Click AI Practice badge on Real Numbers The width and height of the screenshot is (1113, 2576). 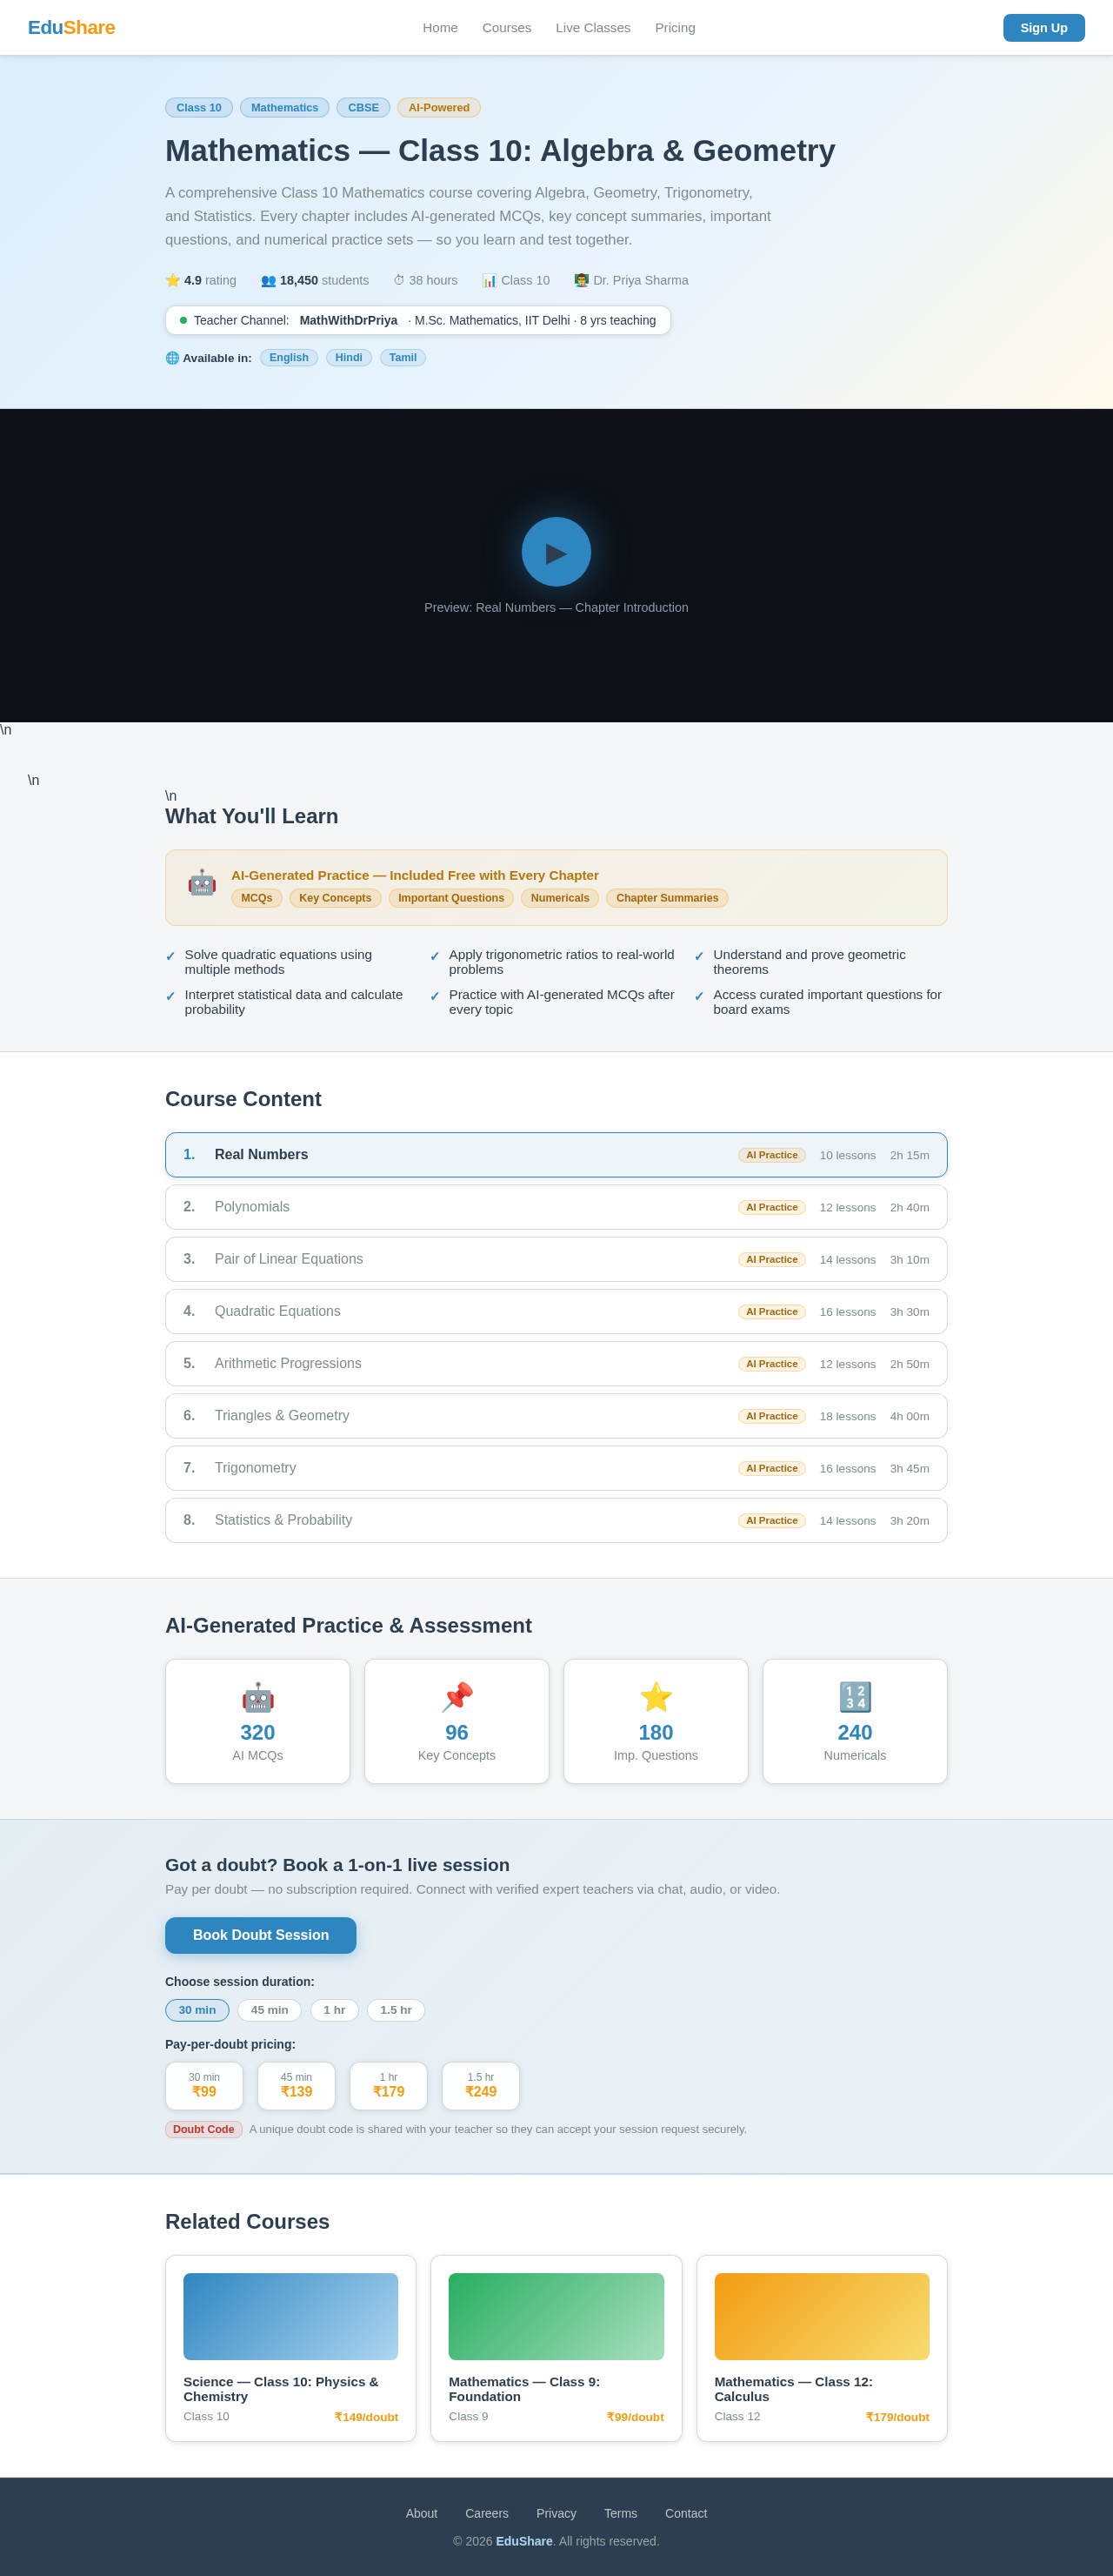[x=771, y=1155]
